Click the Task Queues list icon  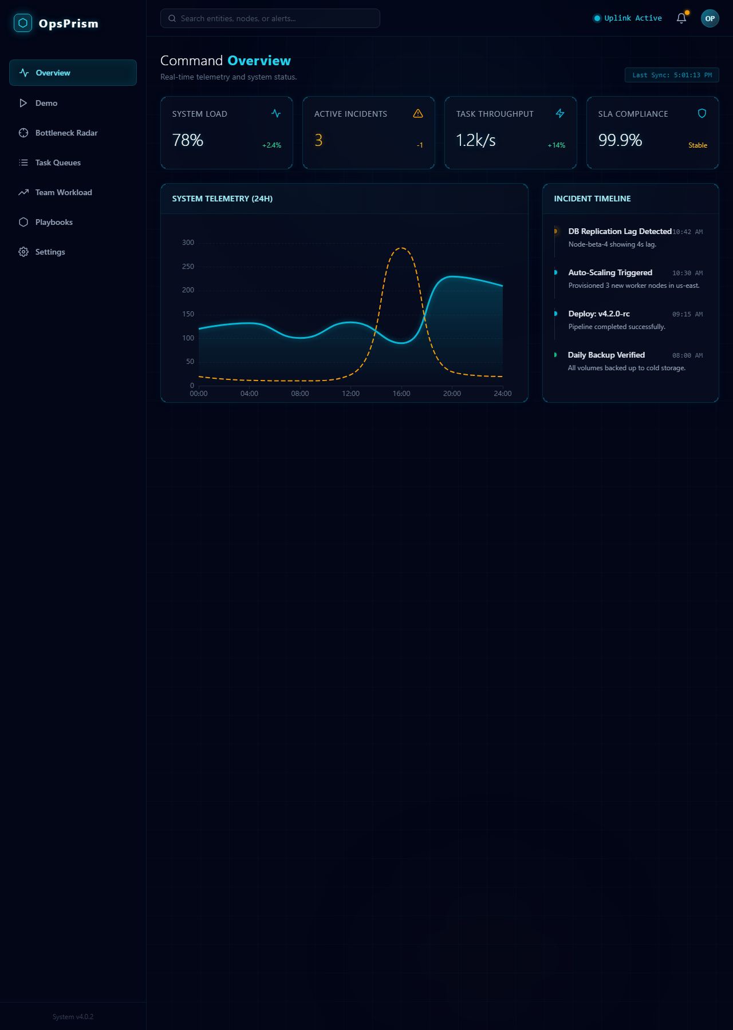coord(23,163)
